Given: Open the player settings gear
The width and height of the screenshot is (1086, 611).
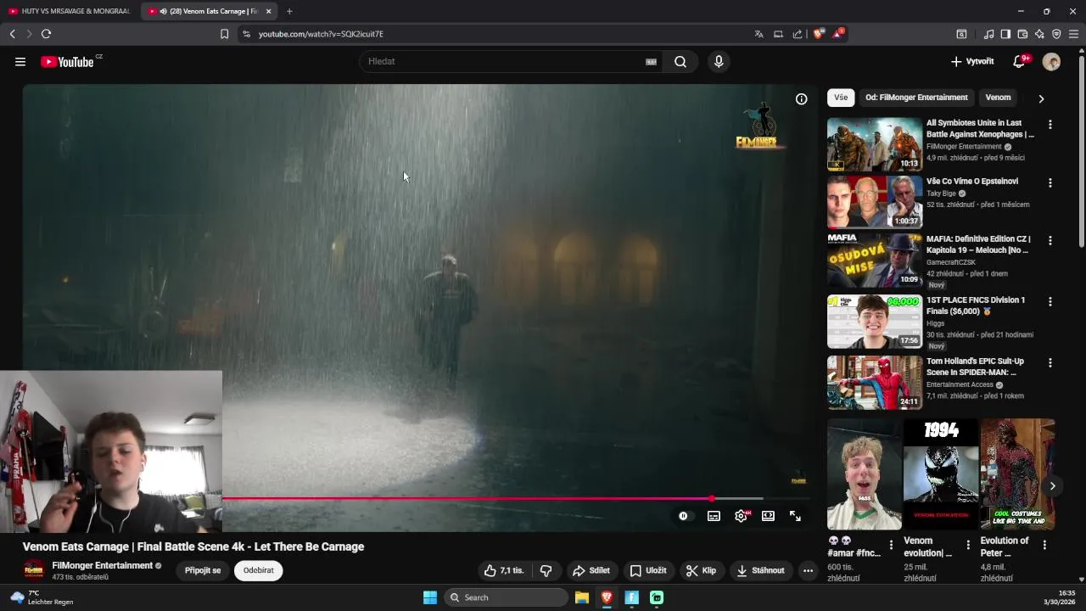Looking at the screenshot, I should click(x=742, y=516).
